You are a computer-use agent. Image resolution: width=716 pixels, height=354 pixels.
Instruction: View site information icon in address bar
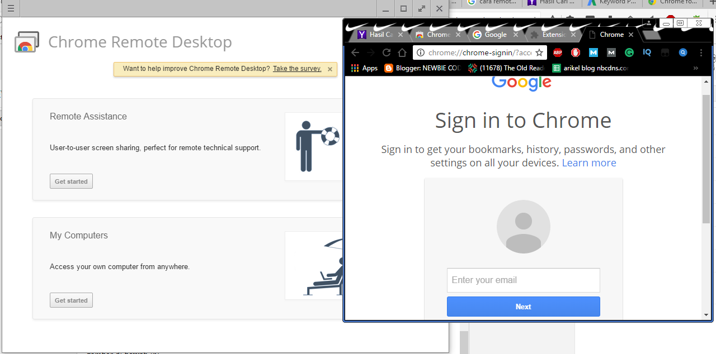[421, 52]
